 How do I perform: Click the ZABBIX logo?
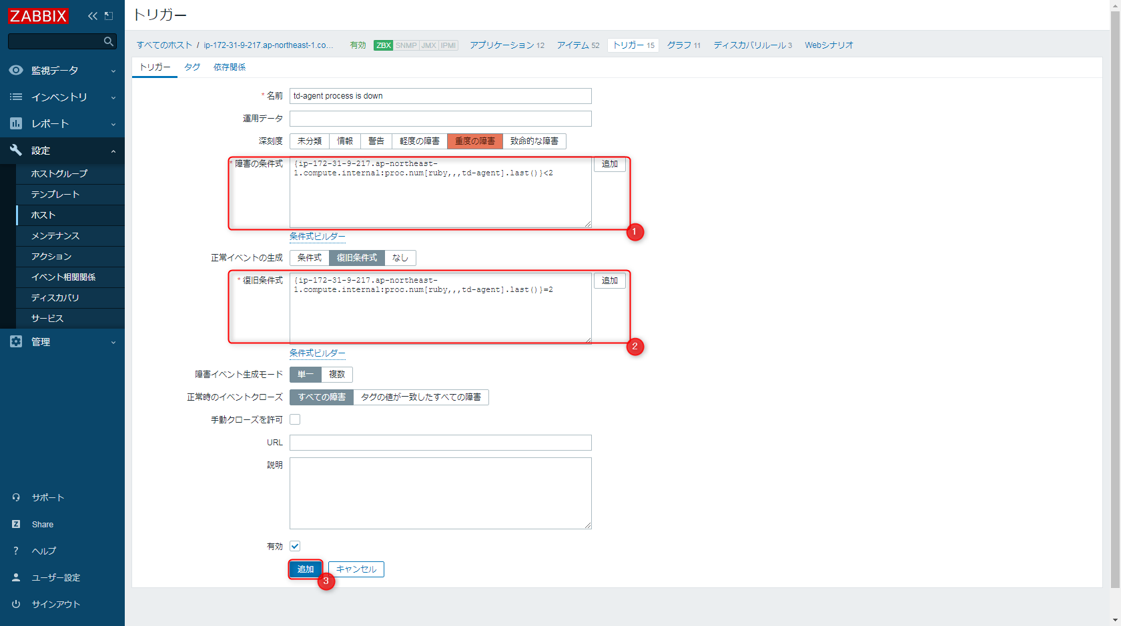(38, 15)
